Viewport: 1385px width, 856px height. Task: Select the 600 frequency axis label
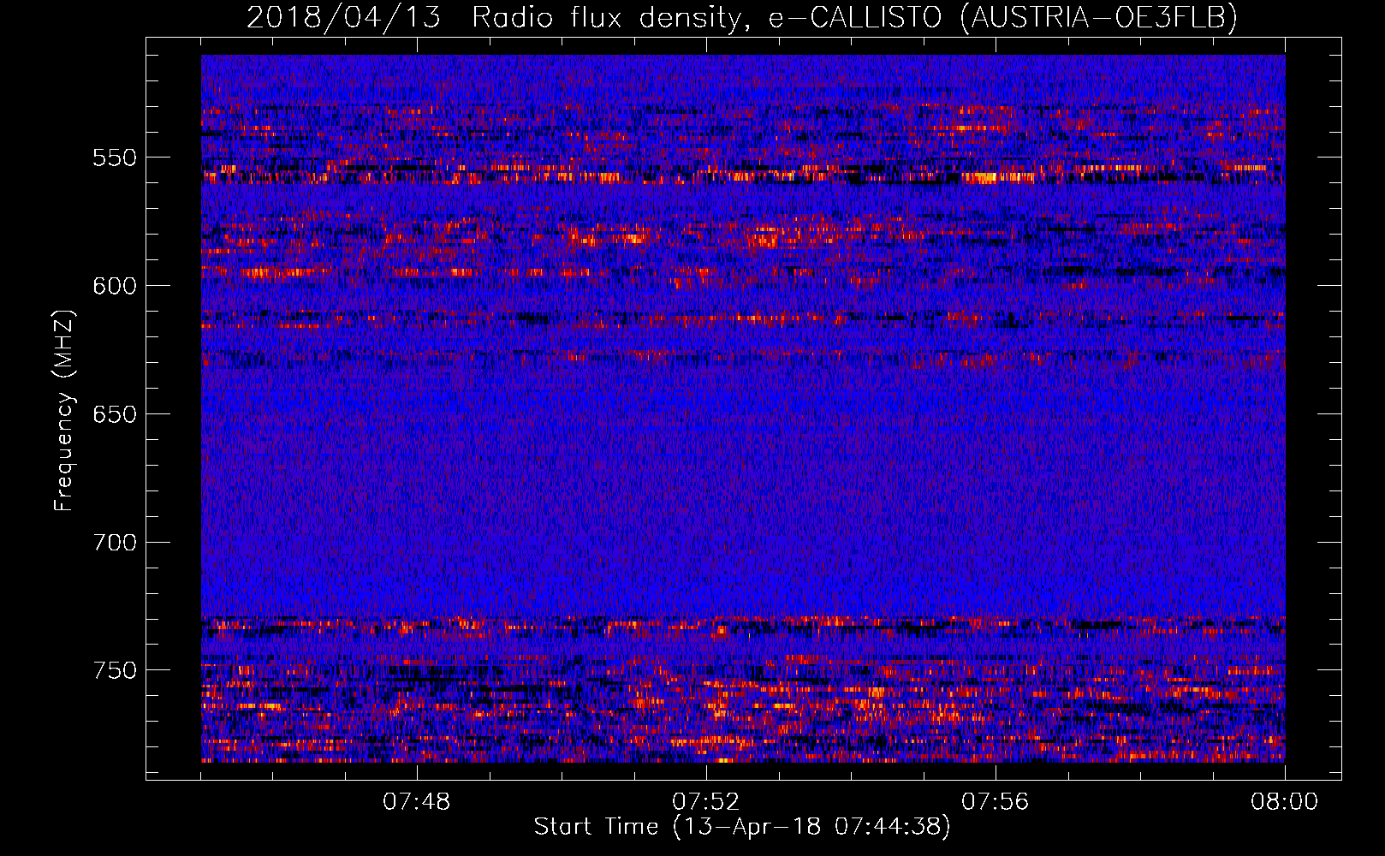click(x=115, y=287)
